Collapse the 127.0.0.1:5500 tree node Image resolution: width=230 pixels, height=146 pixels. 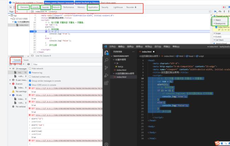click(x=11, y=19)
